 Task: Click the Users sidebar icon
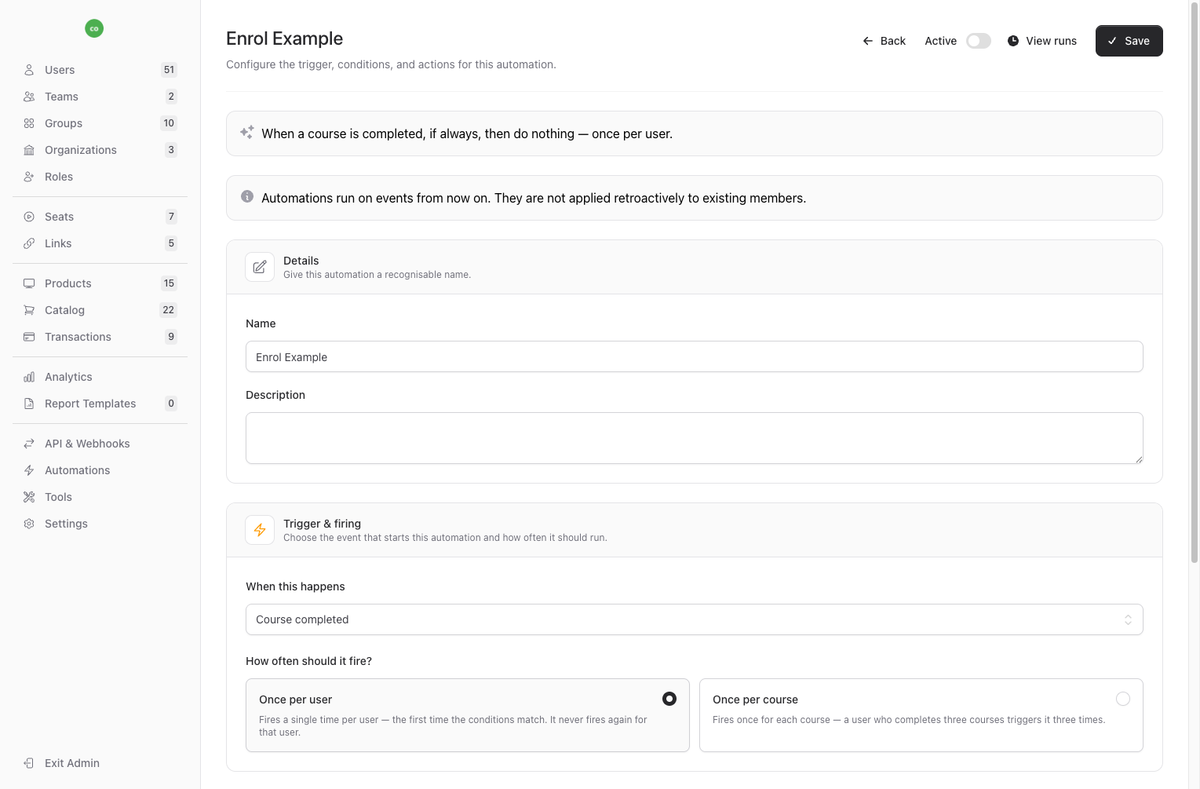(x=29, y=70)
